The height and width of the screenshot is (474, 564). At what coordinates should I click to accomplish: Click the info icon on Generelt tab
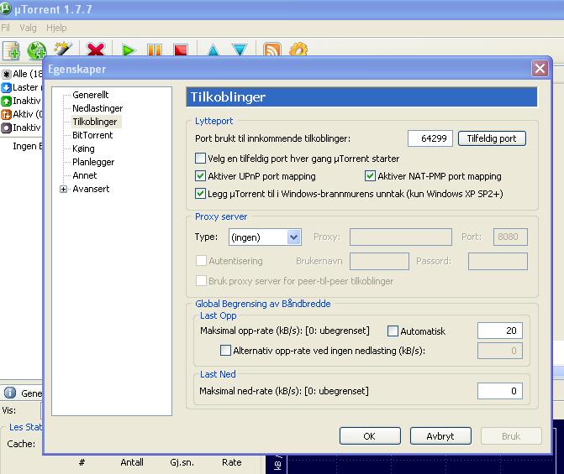[x=10, y=393]
